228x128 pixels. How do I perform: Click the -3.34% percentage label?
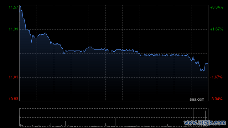[216, 99]
